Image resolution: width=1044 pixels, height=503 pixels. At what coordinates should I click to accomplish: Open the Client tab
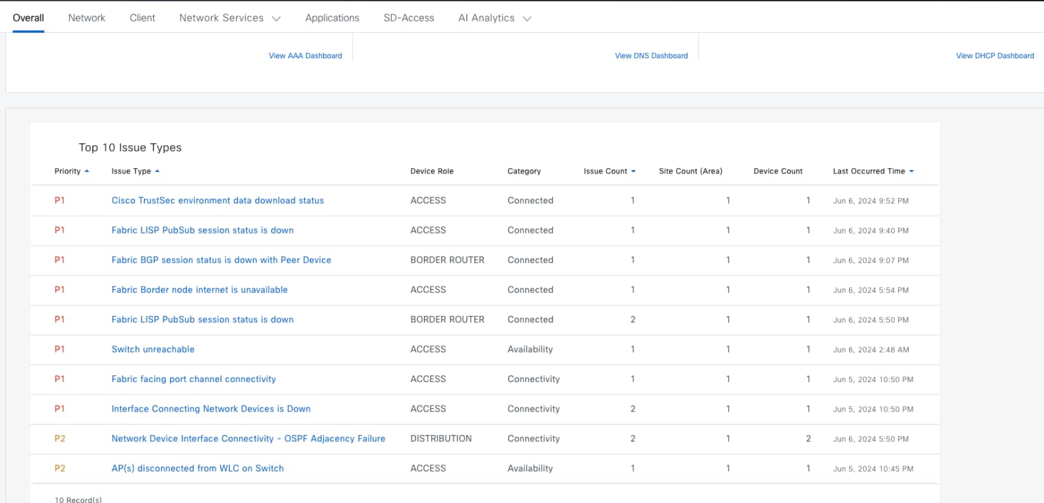click(142, 18)
